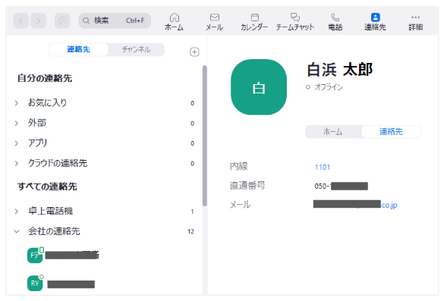Switch to 連絡先 tab in contact details
Image resolution: width=444 pixels, height=301 pixels.
coord(391,132)
